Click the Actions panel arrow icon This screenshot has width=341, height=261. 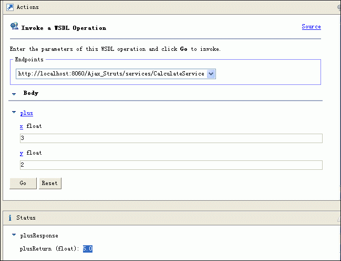10,7
